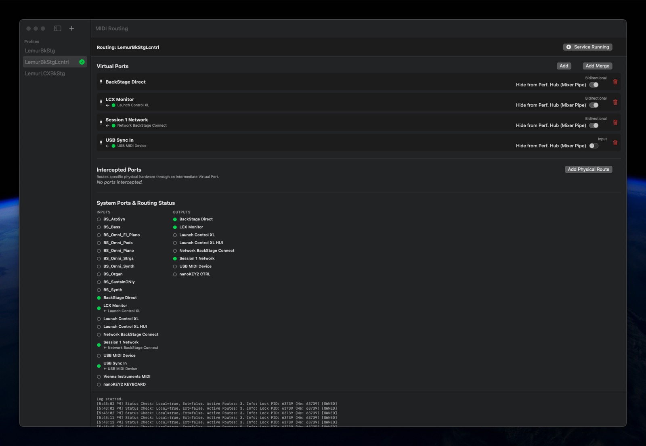Click the Add Merge button
The width and height of the screenshot is (646, 446).
(598, 66)
